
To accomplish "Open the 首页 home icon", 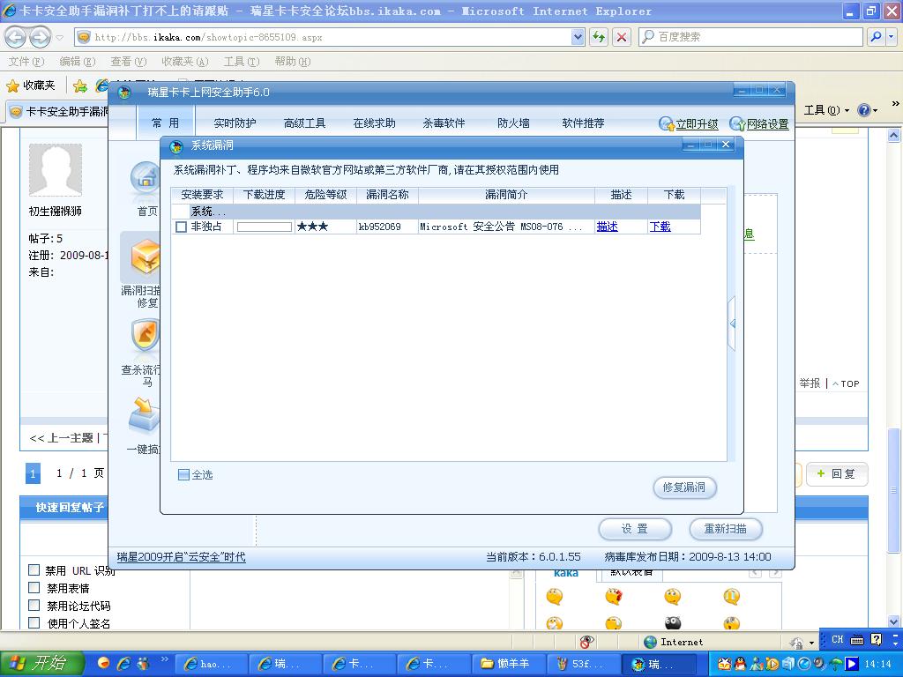I will pyautogui.click(x=146, y=181).
